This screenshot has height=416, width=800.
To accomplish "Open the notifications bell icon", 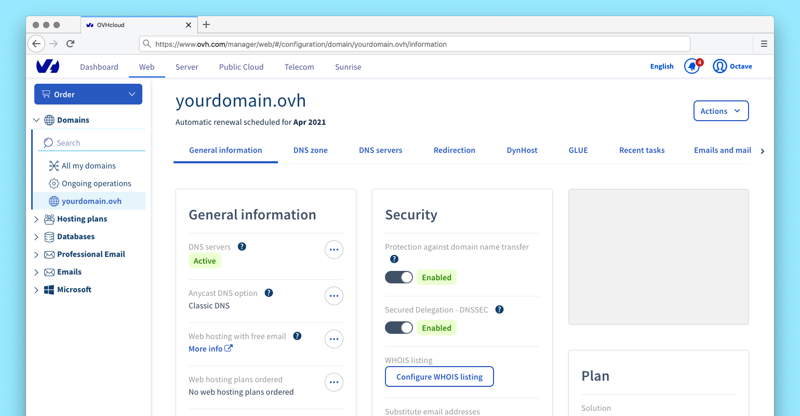I will click(692, 67).
